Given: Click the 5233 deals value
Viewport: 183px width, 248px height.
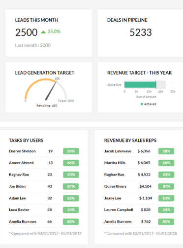Looking at the screenshot, I should [x=141, y=32].
